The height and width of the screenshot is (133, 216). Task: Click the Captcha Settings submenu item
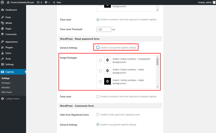(5, 78)
